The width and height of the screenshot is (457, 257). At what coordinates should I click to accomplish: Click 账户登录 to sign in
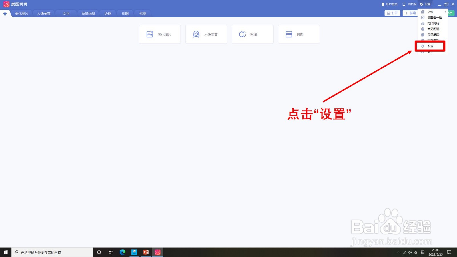tap(390, 4)
